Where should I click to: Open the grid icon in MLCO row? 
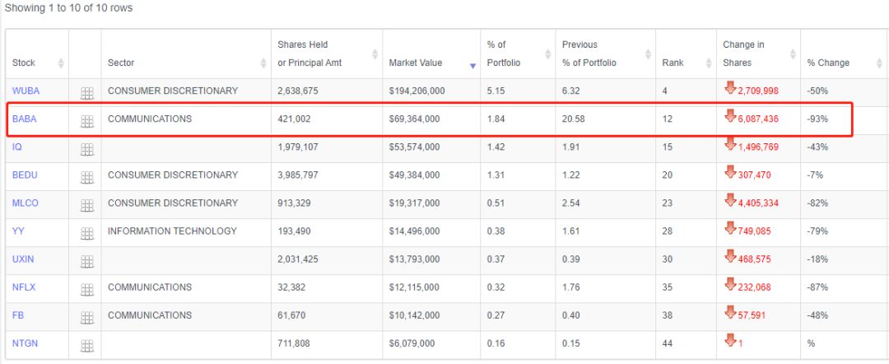tap(86, 206)
